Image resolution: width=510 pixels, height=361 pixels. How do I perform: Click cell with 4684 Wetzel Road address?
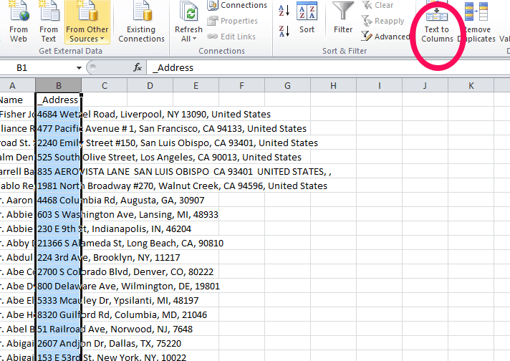click(x=59, y=114)
